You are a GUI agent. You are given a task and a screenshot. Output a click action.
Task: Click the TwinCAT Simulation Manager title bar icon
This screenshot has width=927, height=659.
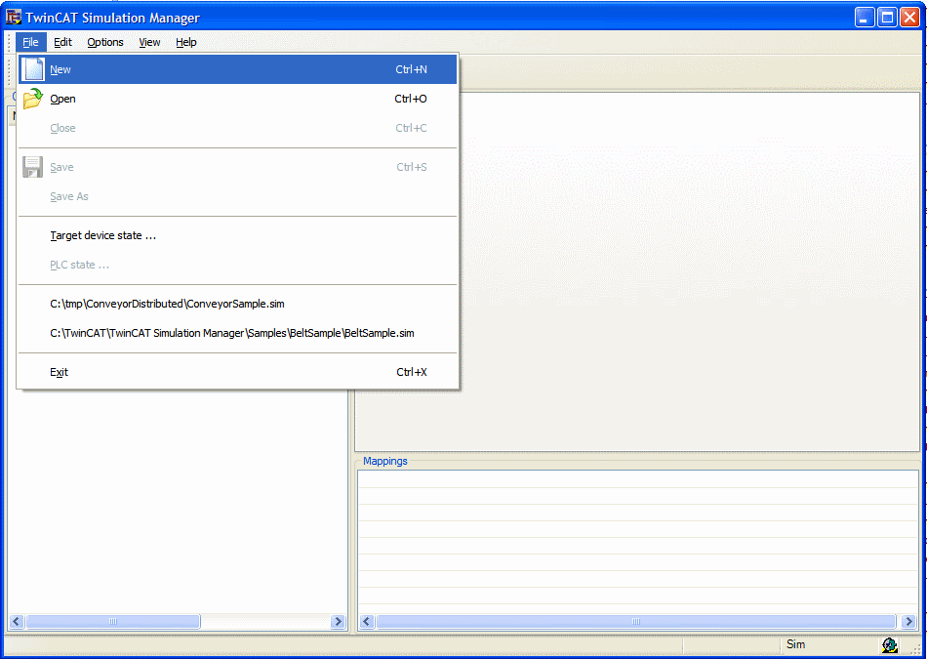[x=13, y=18]
